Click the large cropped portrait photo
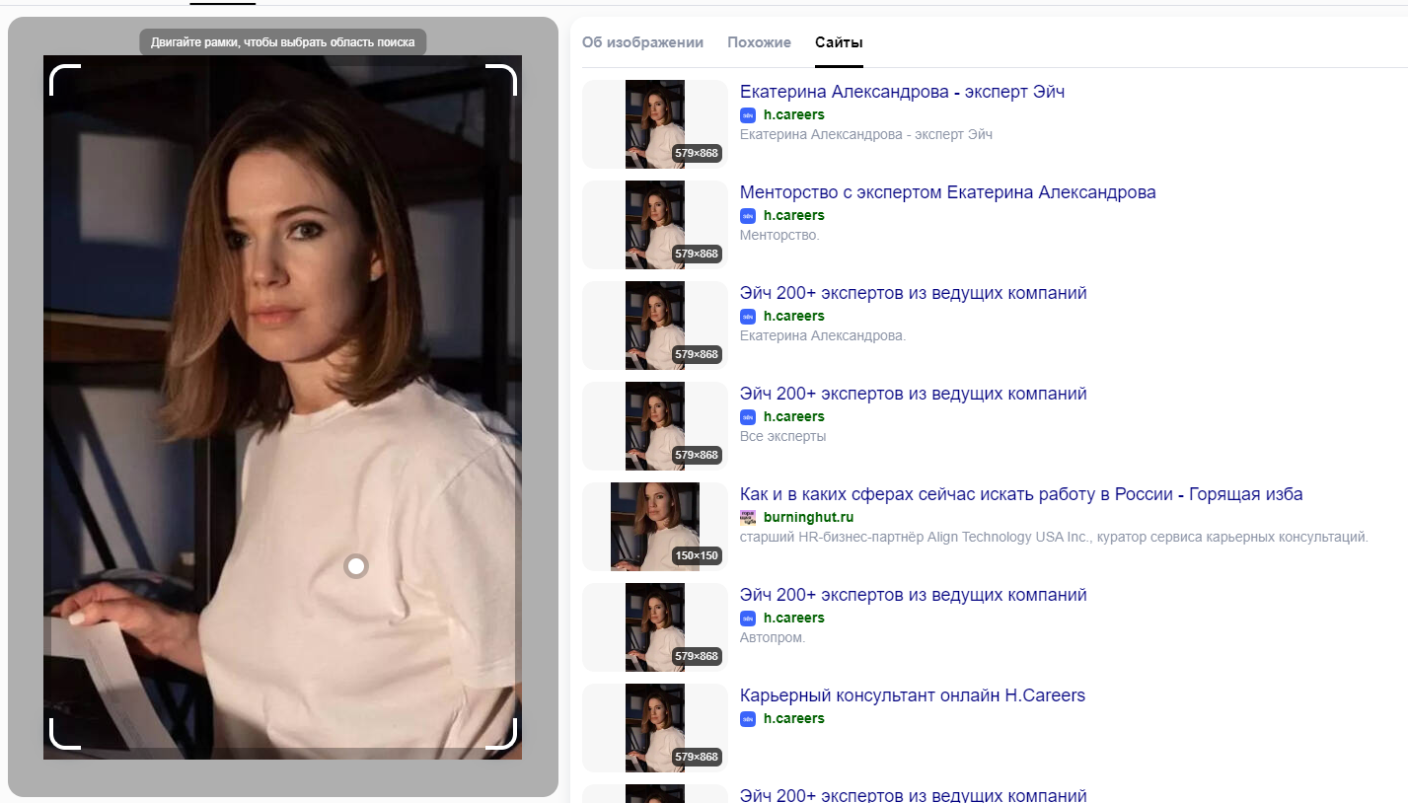This screenshot has width=1408, height=803. tap(282, 406)
